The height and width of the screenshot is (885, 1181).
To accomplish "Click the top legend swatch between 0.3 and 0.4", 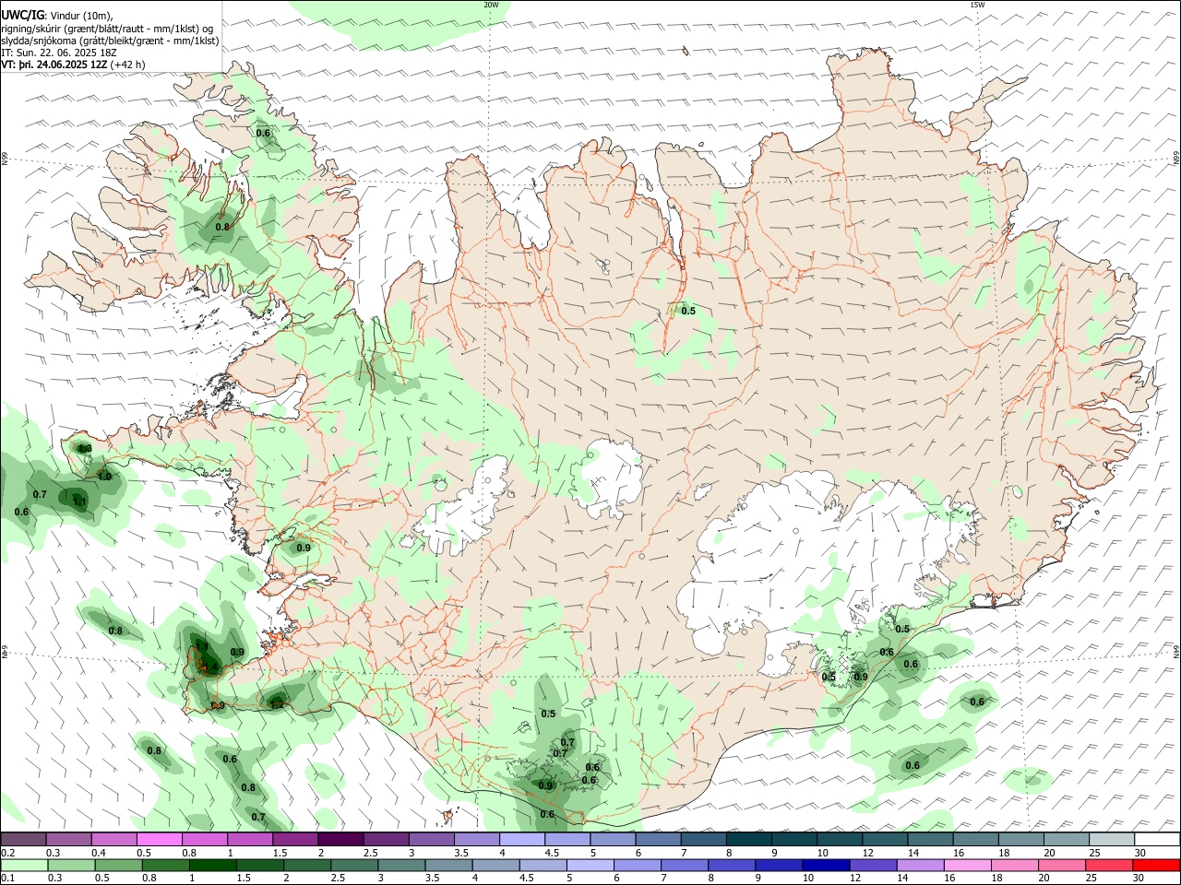I will tap(68, 839).
